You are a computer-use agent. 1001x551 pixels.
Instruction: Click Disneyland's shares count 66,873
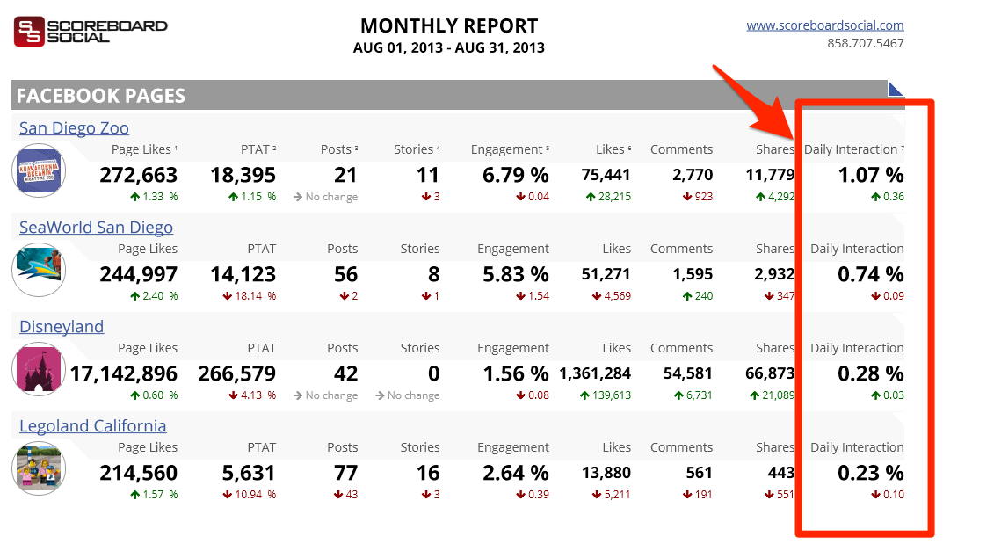point(770,373)
